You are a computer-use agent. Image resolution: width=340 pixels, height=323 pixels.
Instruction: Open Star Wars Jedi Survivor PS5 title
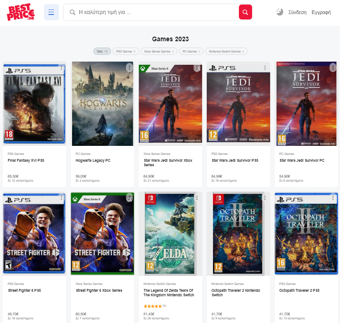point(235,160)
